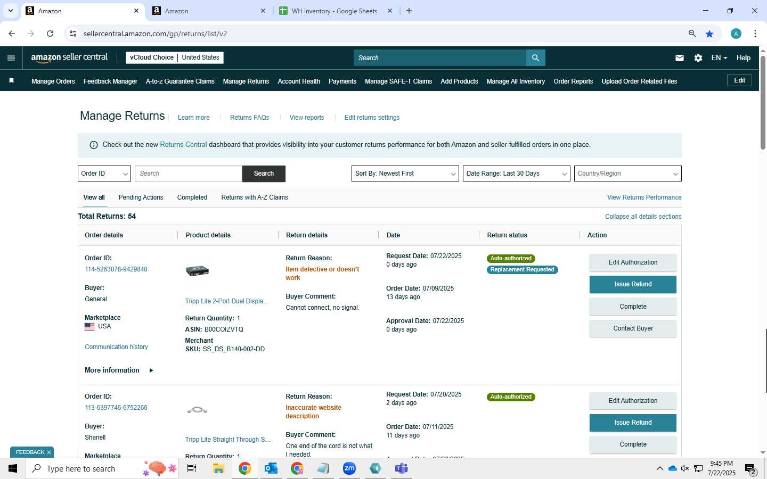The width and height of the screenshot is (767, 479).
Task: Switch to the Pending Actions tab
Action: [141, 197]
